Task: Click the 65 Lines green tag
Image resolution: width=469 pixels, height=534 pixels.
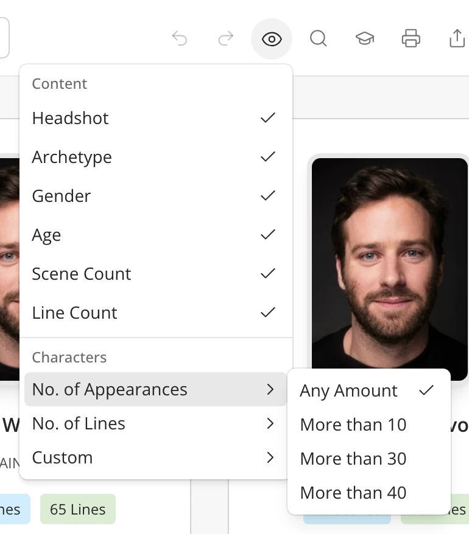Action: click(x=78, y=509)
